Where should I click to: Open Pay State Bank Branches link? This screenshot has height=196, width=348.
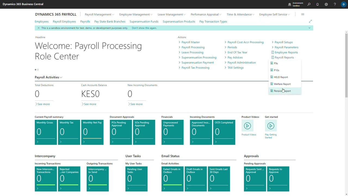[110, 22]
